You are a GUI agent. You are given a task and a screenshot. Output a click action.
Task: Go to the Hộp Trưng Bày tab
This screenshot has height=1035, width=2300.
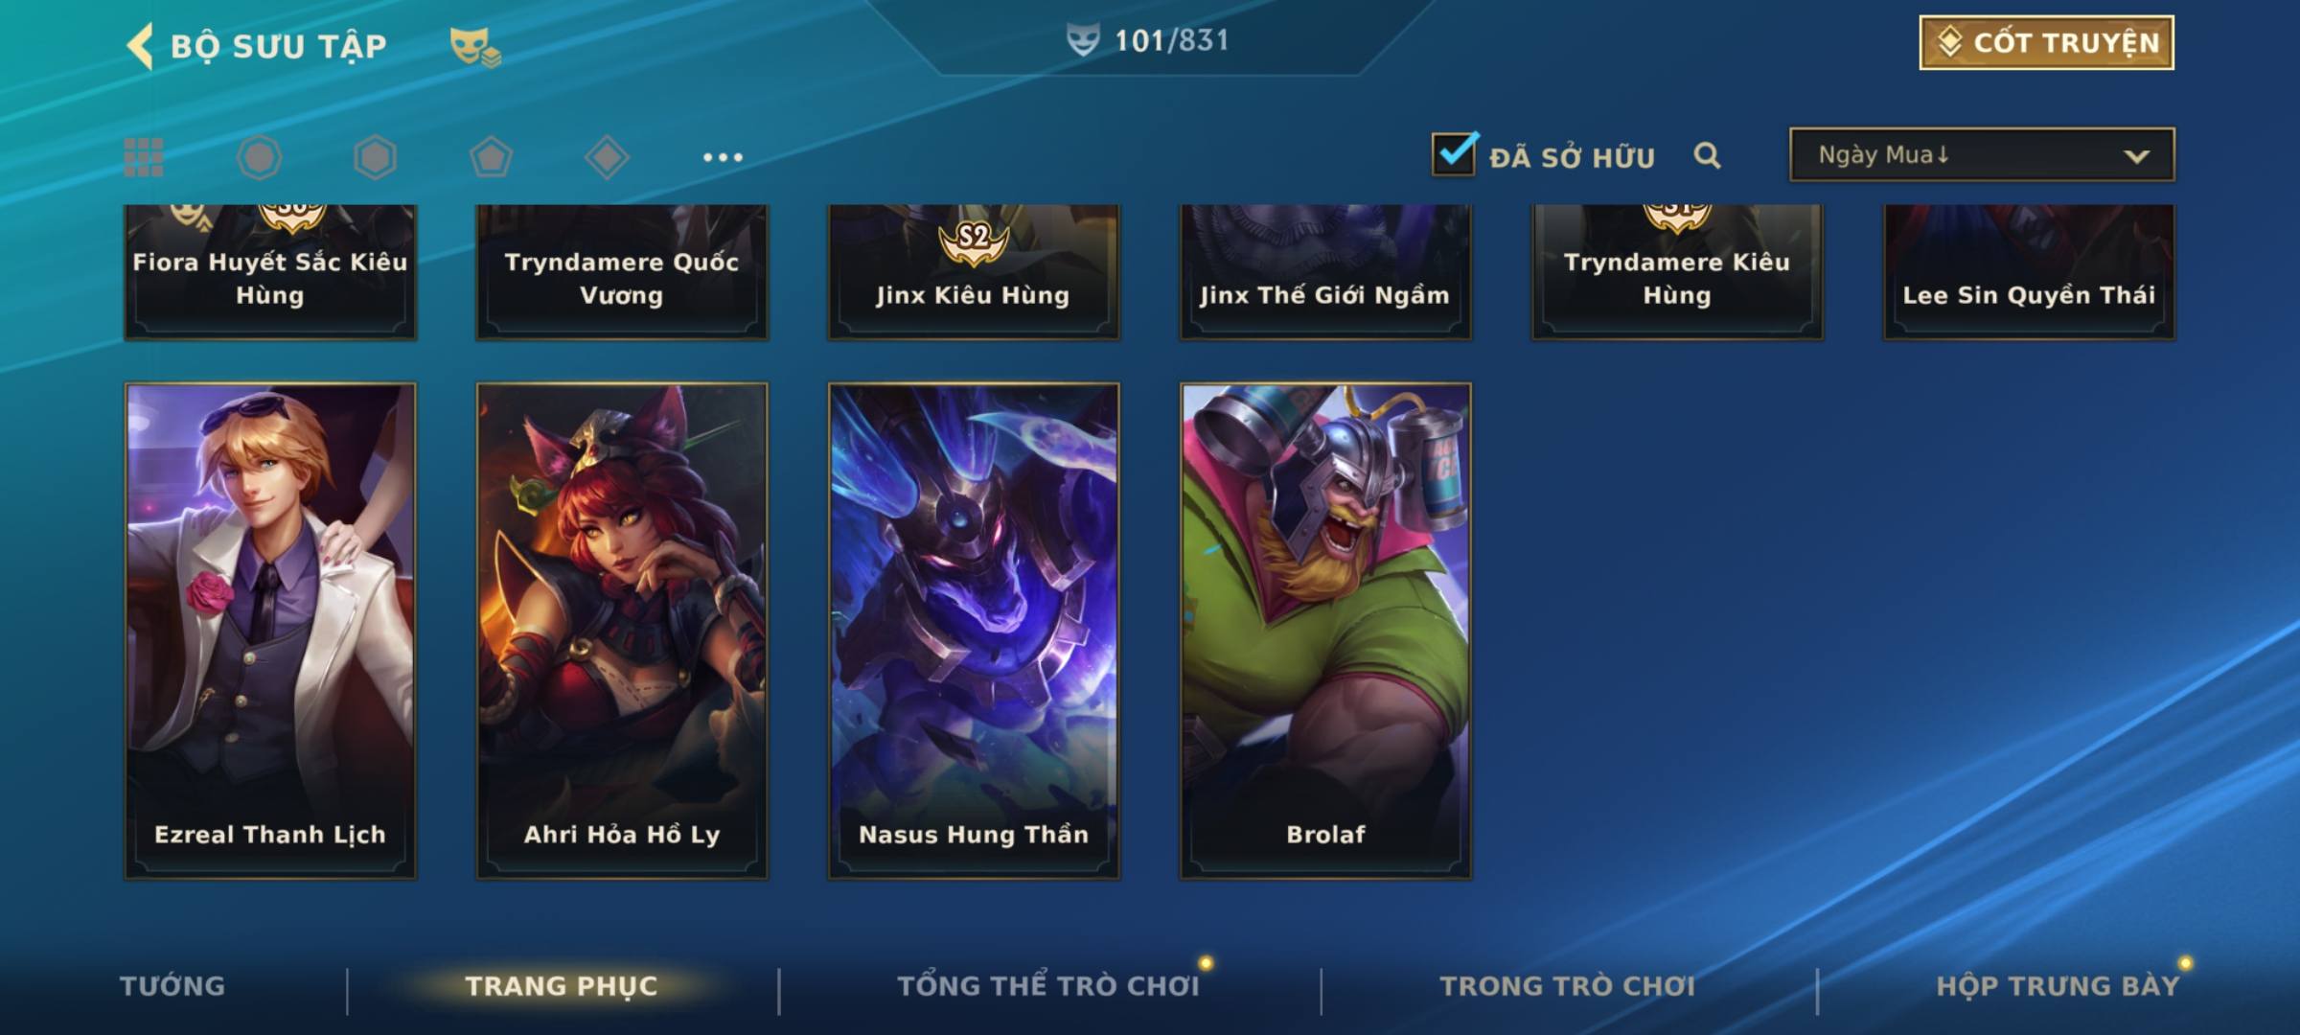click(x=2058, y=985)
